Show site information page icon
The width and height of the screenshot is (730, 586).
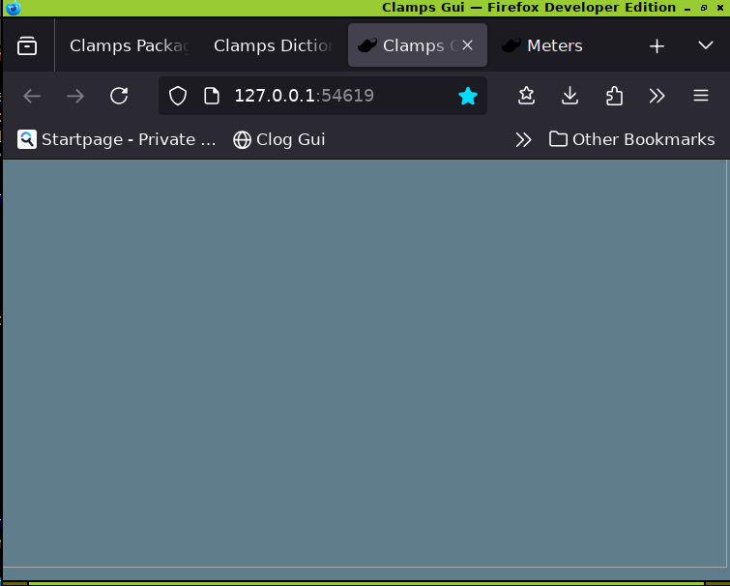point(212,96)
